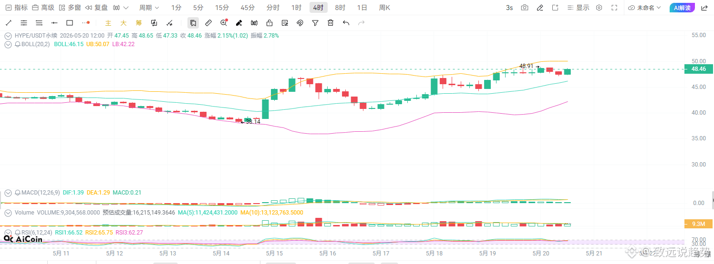Toggle the BOLL alert bell icon

(x=18, y=44)
